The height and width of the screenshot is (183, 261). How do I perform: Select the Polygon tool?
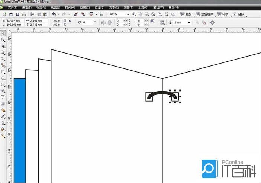click(x=3, y=84)
